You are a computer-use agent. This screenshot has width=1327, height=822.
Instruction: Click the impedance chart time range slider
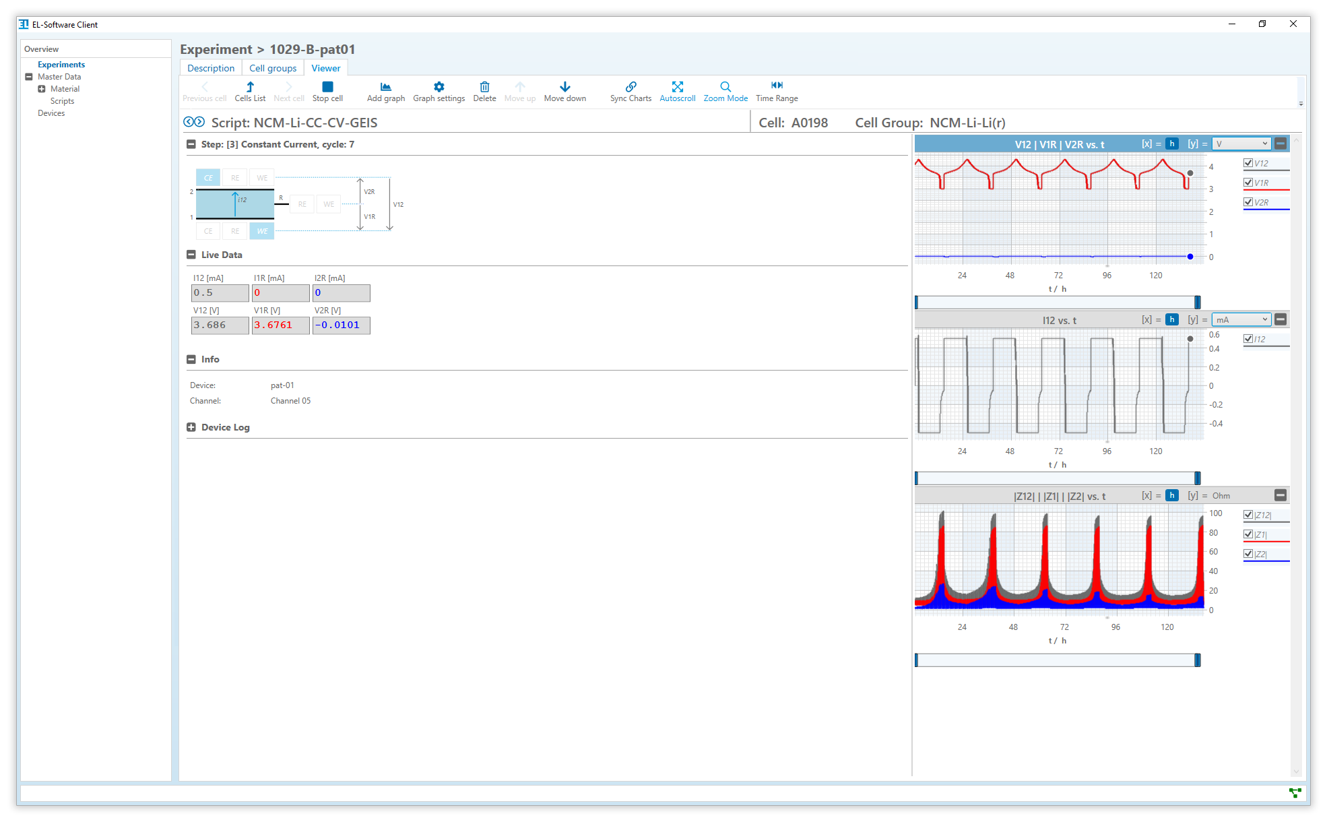click(x=1058, y=660)
